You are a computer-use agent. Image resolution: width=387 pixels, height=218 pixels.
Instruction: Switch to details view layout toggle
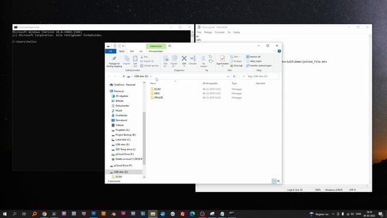(x=274, y=181)
